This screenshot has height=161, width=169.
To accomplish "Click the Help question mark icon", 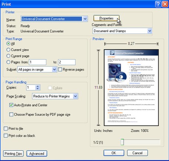I will pyautogui.click(x=158, y=4).
